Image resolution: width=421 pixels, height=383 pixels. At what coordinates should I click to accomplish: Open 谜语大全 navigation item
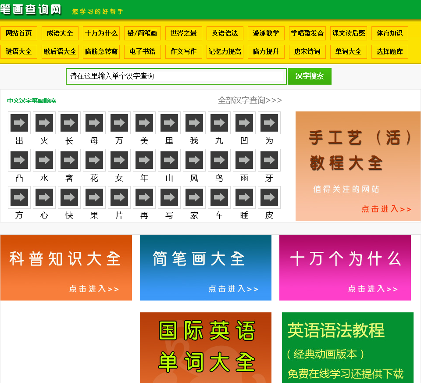tap(19, 52)
